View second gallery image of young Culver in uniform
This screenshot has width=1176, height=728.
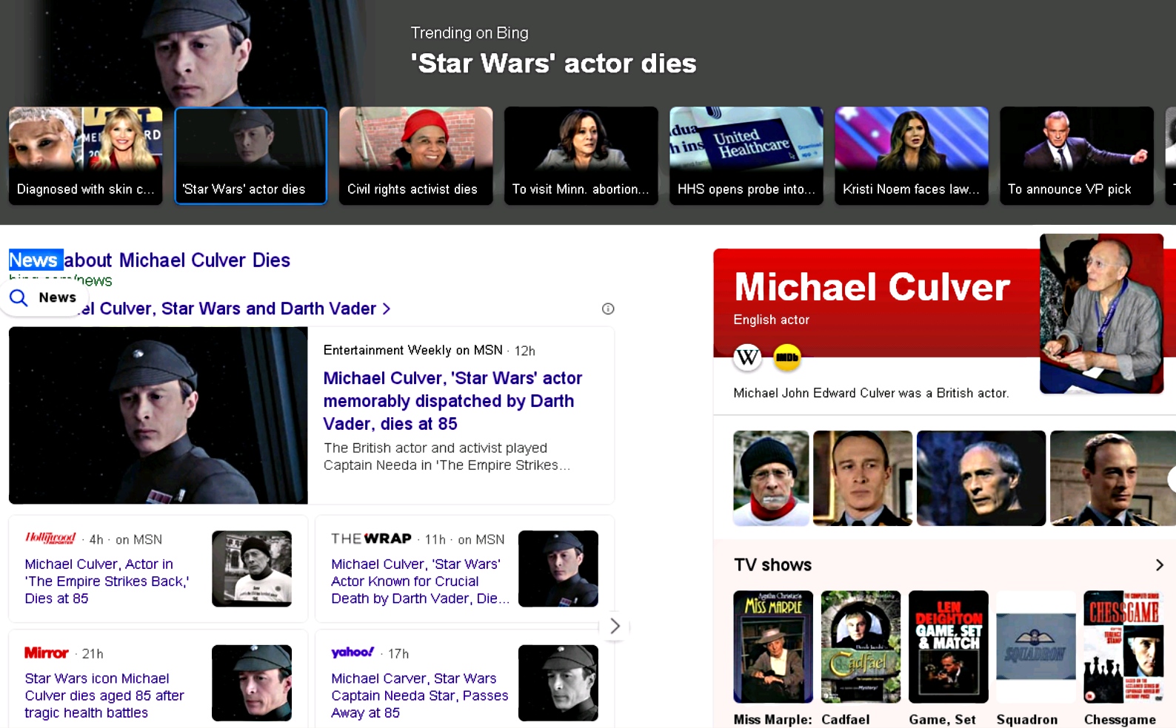(863, 478)
